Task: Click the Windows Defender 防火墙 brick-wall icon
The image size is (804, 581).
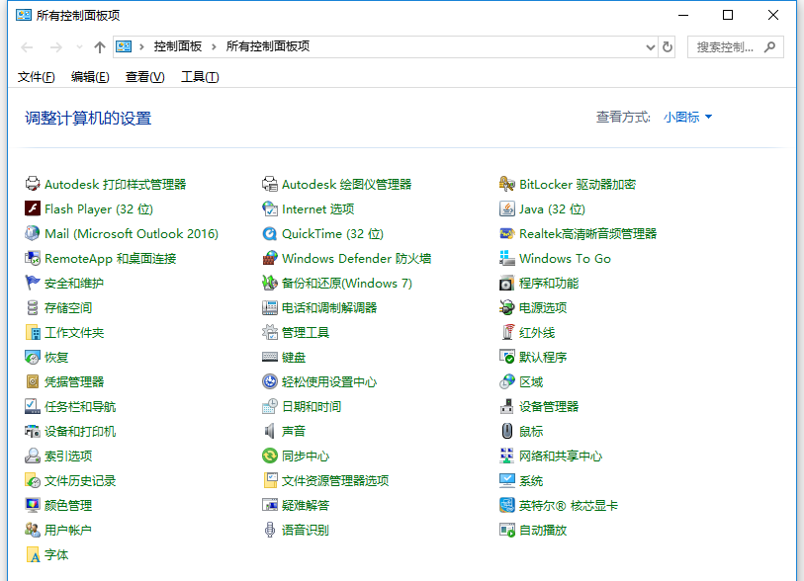Action: point(270,258)
